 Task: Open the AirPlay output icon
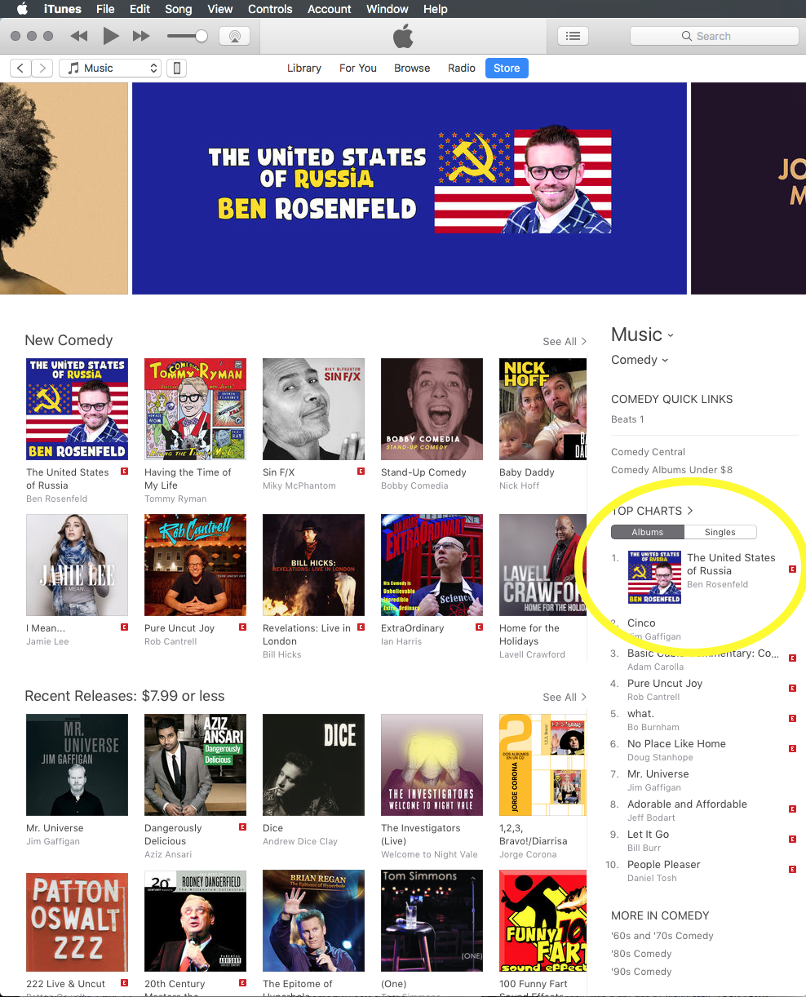click(234, 36)
